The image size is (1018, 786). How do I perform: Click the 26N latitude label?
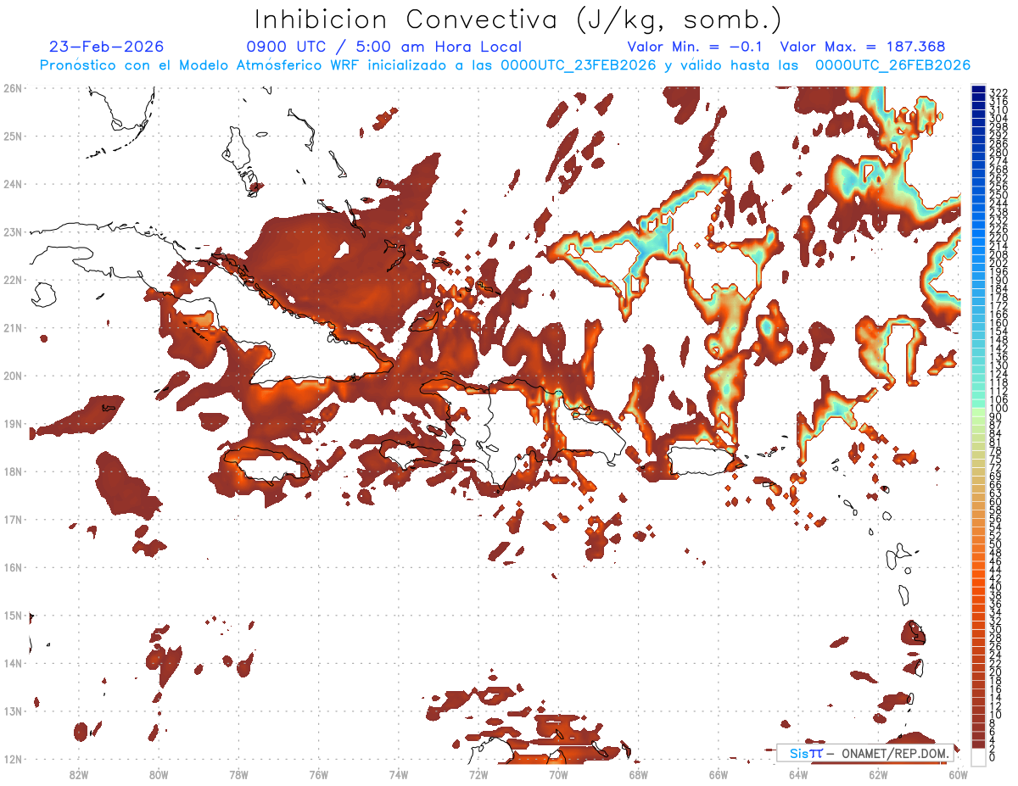(12, 88)
